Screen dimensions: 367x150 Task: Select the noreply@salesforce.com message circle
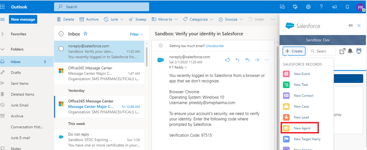coord(61,49)
